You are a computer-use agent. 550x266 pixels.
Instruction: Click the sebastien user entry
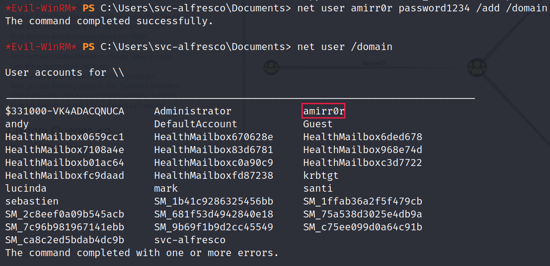click(x=32, y=202)
